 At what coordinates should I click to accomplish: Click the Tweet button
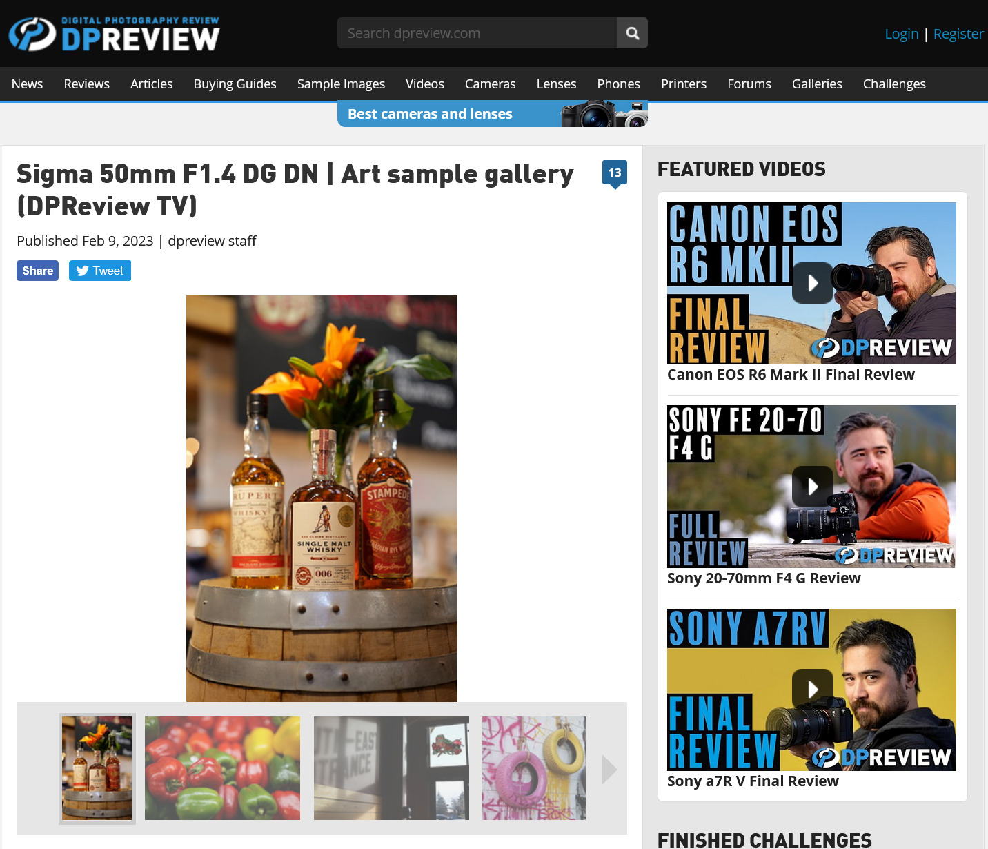pos(100,271)
